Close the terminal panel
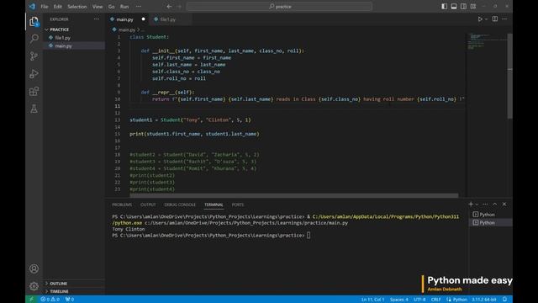The height and width of the screenshot is (303, 538). [504, 204]
